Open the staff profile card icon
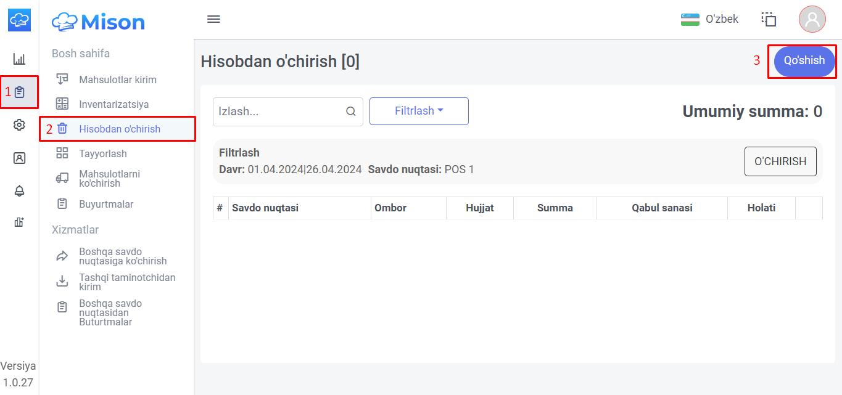 pos(19,158)
